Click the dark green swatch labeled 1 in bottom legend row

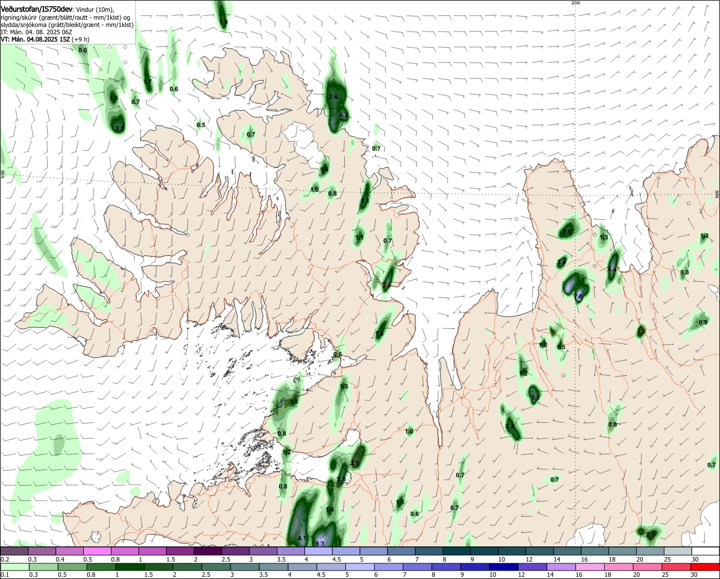129,567
